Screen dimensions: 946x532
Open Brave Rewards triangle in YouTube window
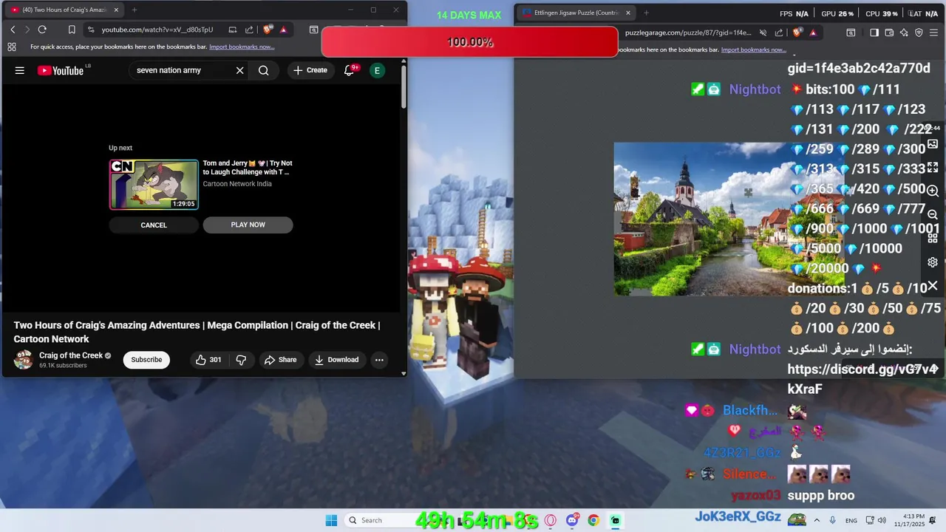[x=283, y=30]
